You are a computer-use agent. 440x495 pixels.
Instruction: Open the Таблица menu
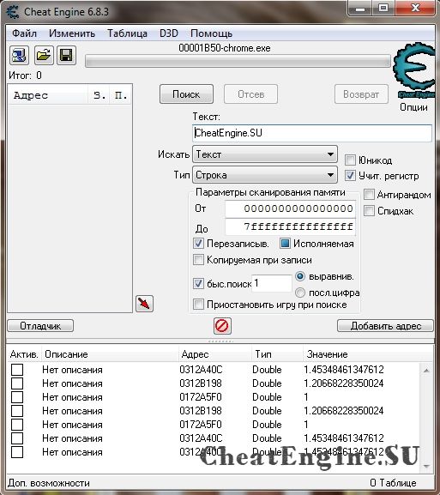coord(127,33)
